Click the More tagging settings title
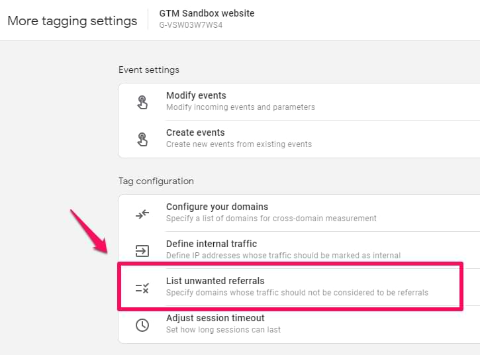This screenshot has width=480, height=355. 72,21
